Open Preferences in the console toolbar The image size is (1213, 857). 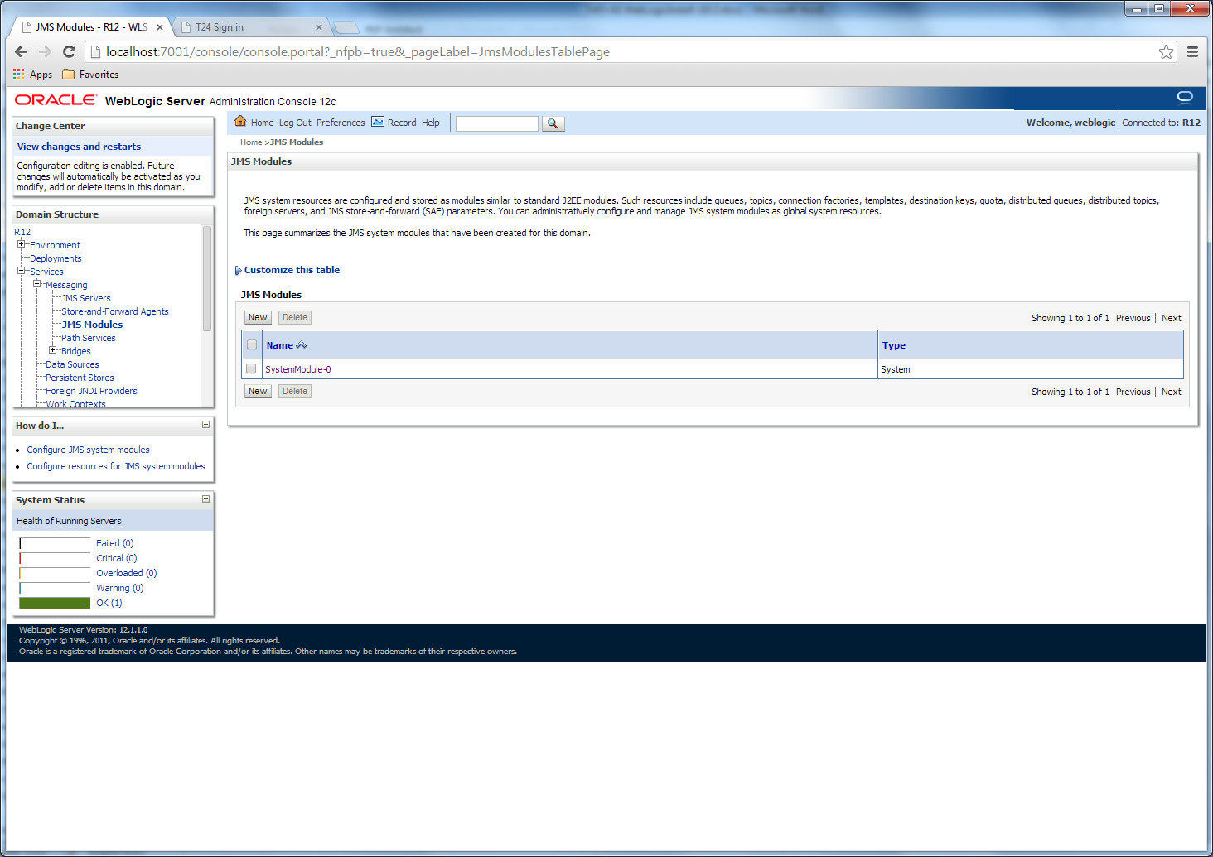tap(341, 123)
